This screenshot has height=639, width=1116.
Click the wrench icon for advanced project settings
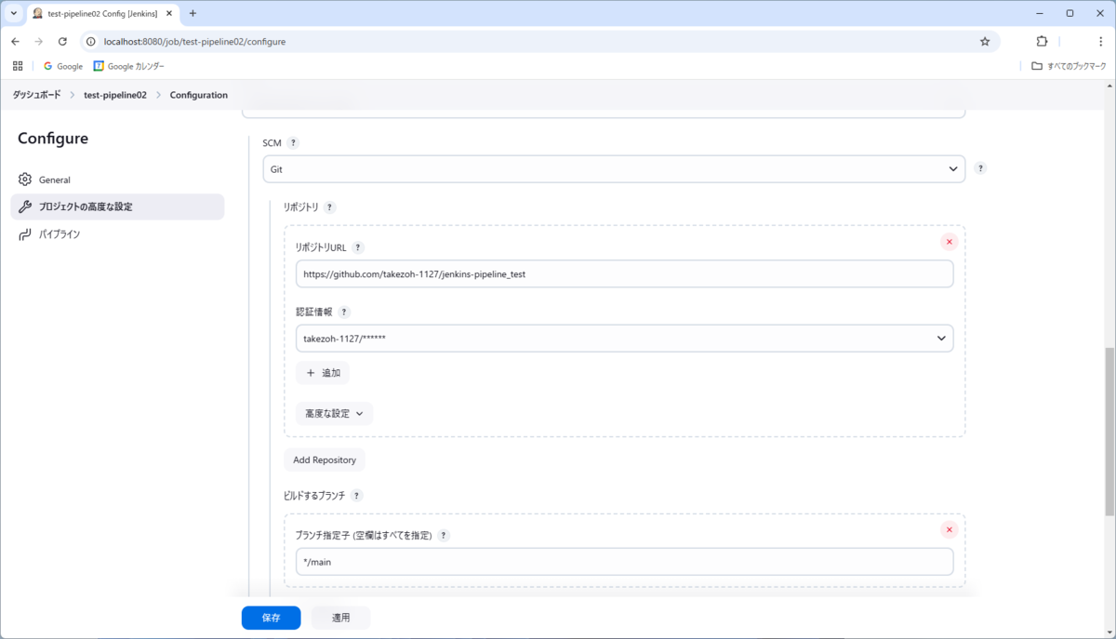pos(25,206)
